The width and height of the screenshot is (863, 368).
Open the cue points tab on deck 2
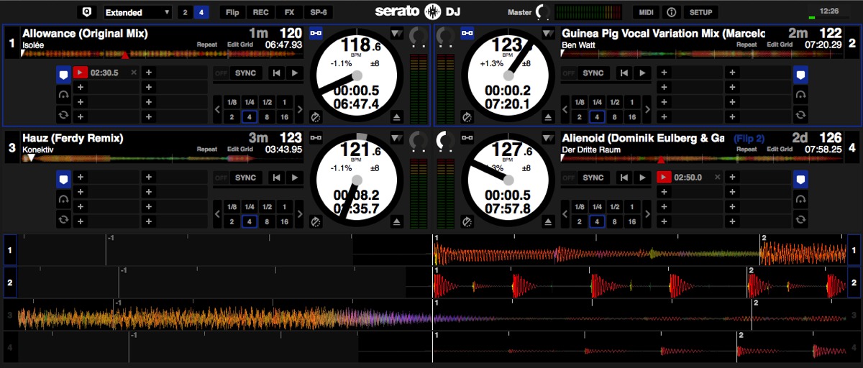point(800,73)
